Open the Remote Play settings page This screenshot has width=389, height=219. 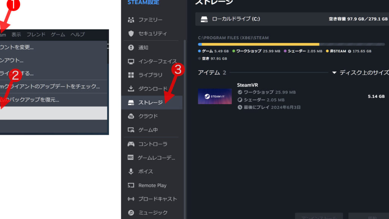click(152, 186)
